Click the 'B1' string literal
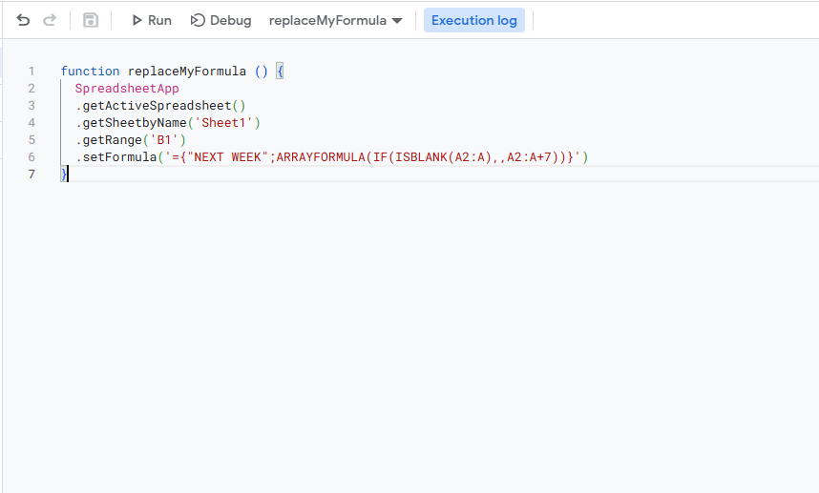 point(164,140)
